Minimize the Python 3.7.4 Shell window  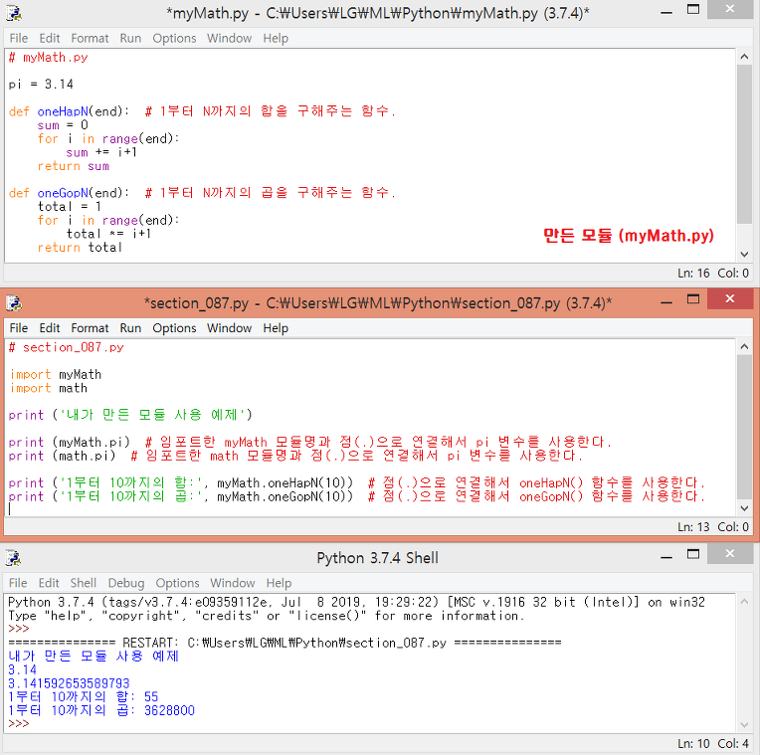[x=666, y=557]
